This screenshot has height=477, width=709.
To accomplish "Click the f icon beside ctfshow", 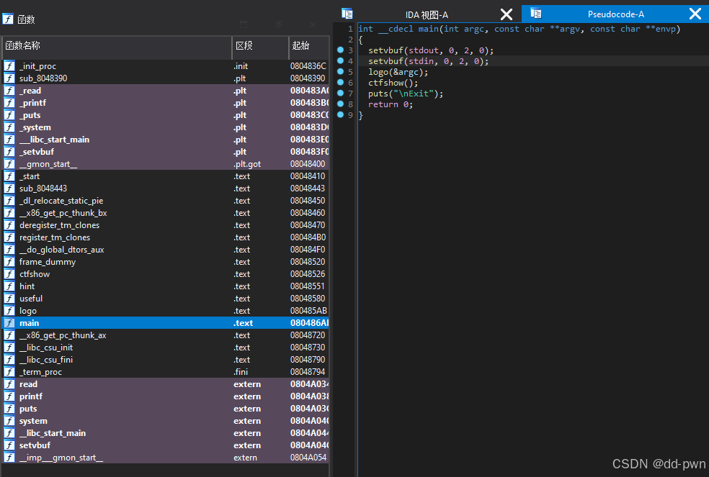I will (9, 274).
